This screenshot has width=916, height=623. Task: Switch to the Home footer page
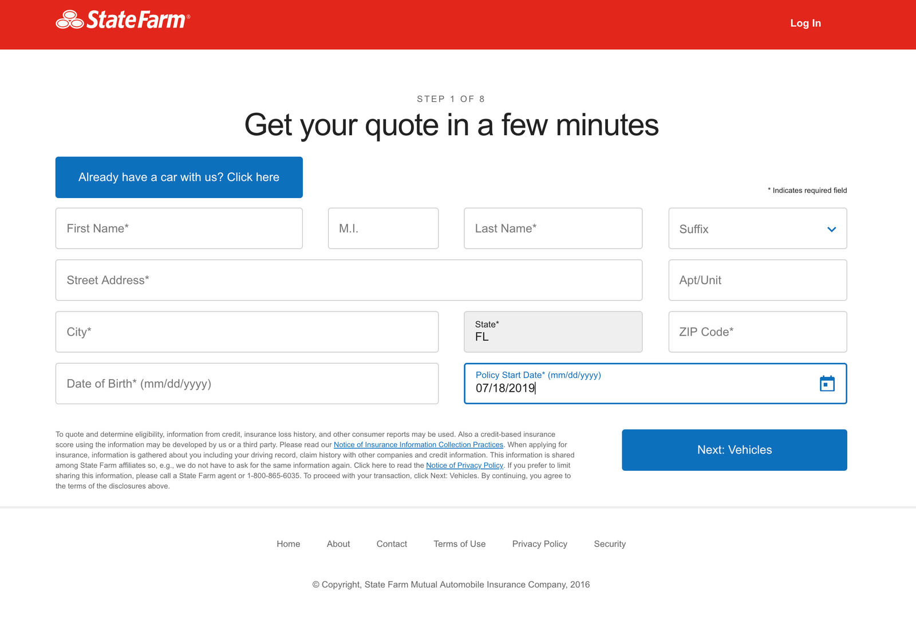289,543
